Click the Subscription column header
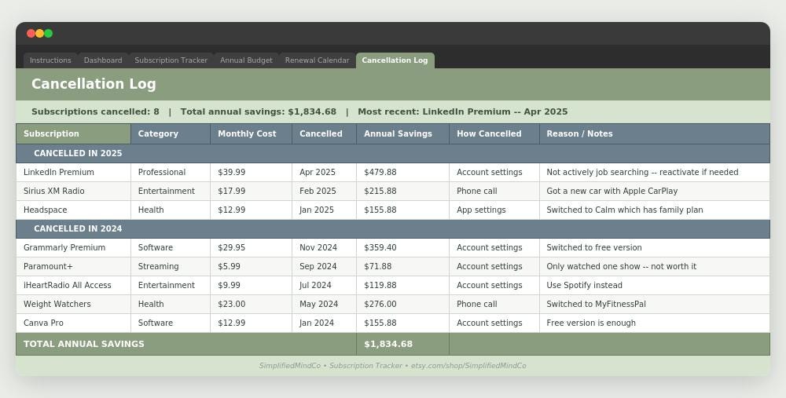Screen dimensions: 786x398 coord(73,133)
